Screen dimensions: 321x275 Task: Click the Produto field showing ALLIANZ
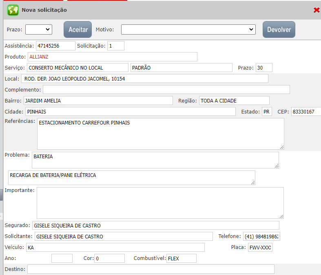(x=112, y=57)
